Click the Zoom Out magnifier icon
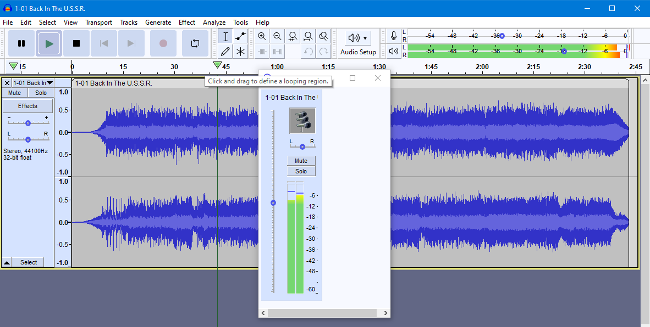Viewport: 650px width, 327px height. point(277,36)
